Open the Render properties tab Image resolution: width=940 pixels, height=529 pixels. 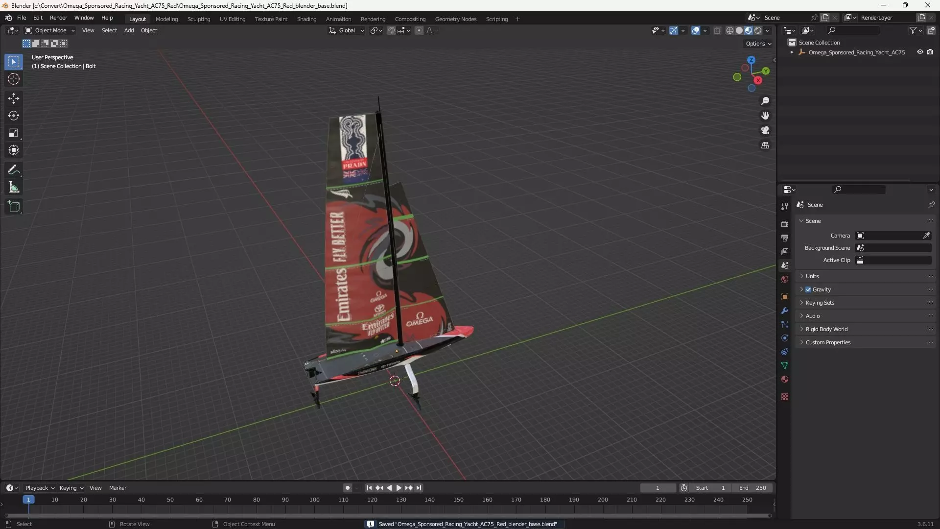pos(785,224)
